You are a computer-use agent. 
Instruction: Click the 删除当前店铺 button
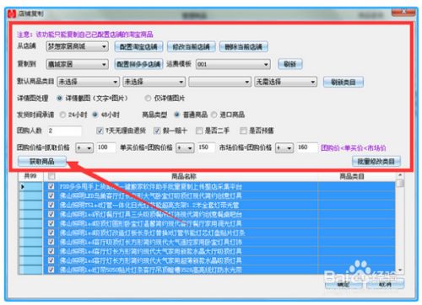(x=243, y=46)
